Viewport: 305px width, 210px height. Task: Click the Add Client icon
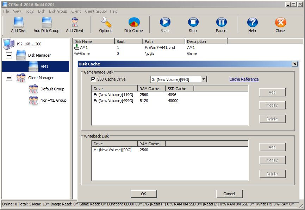point(75,22)
